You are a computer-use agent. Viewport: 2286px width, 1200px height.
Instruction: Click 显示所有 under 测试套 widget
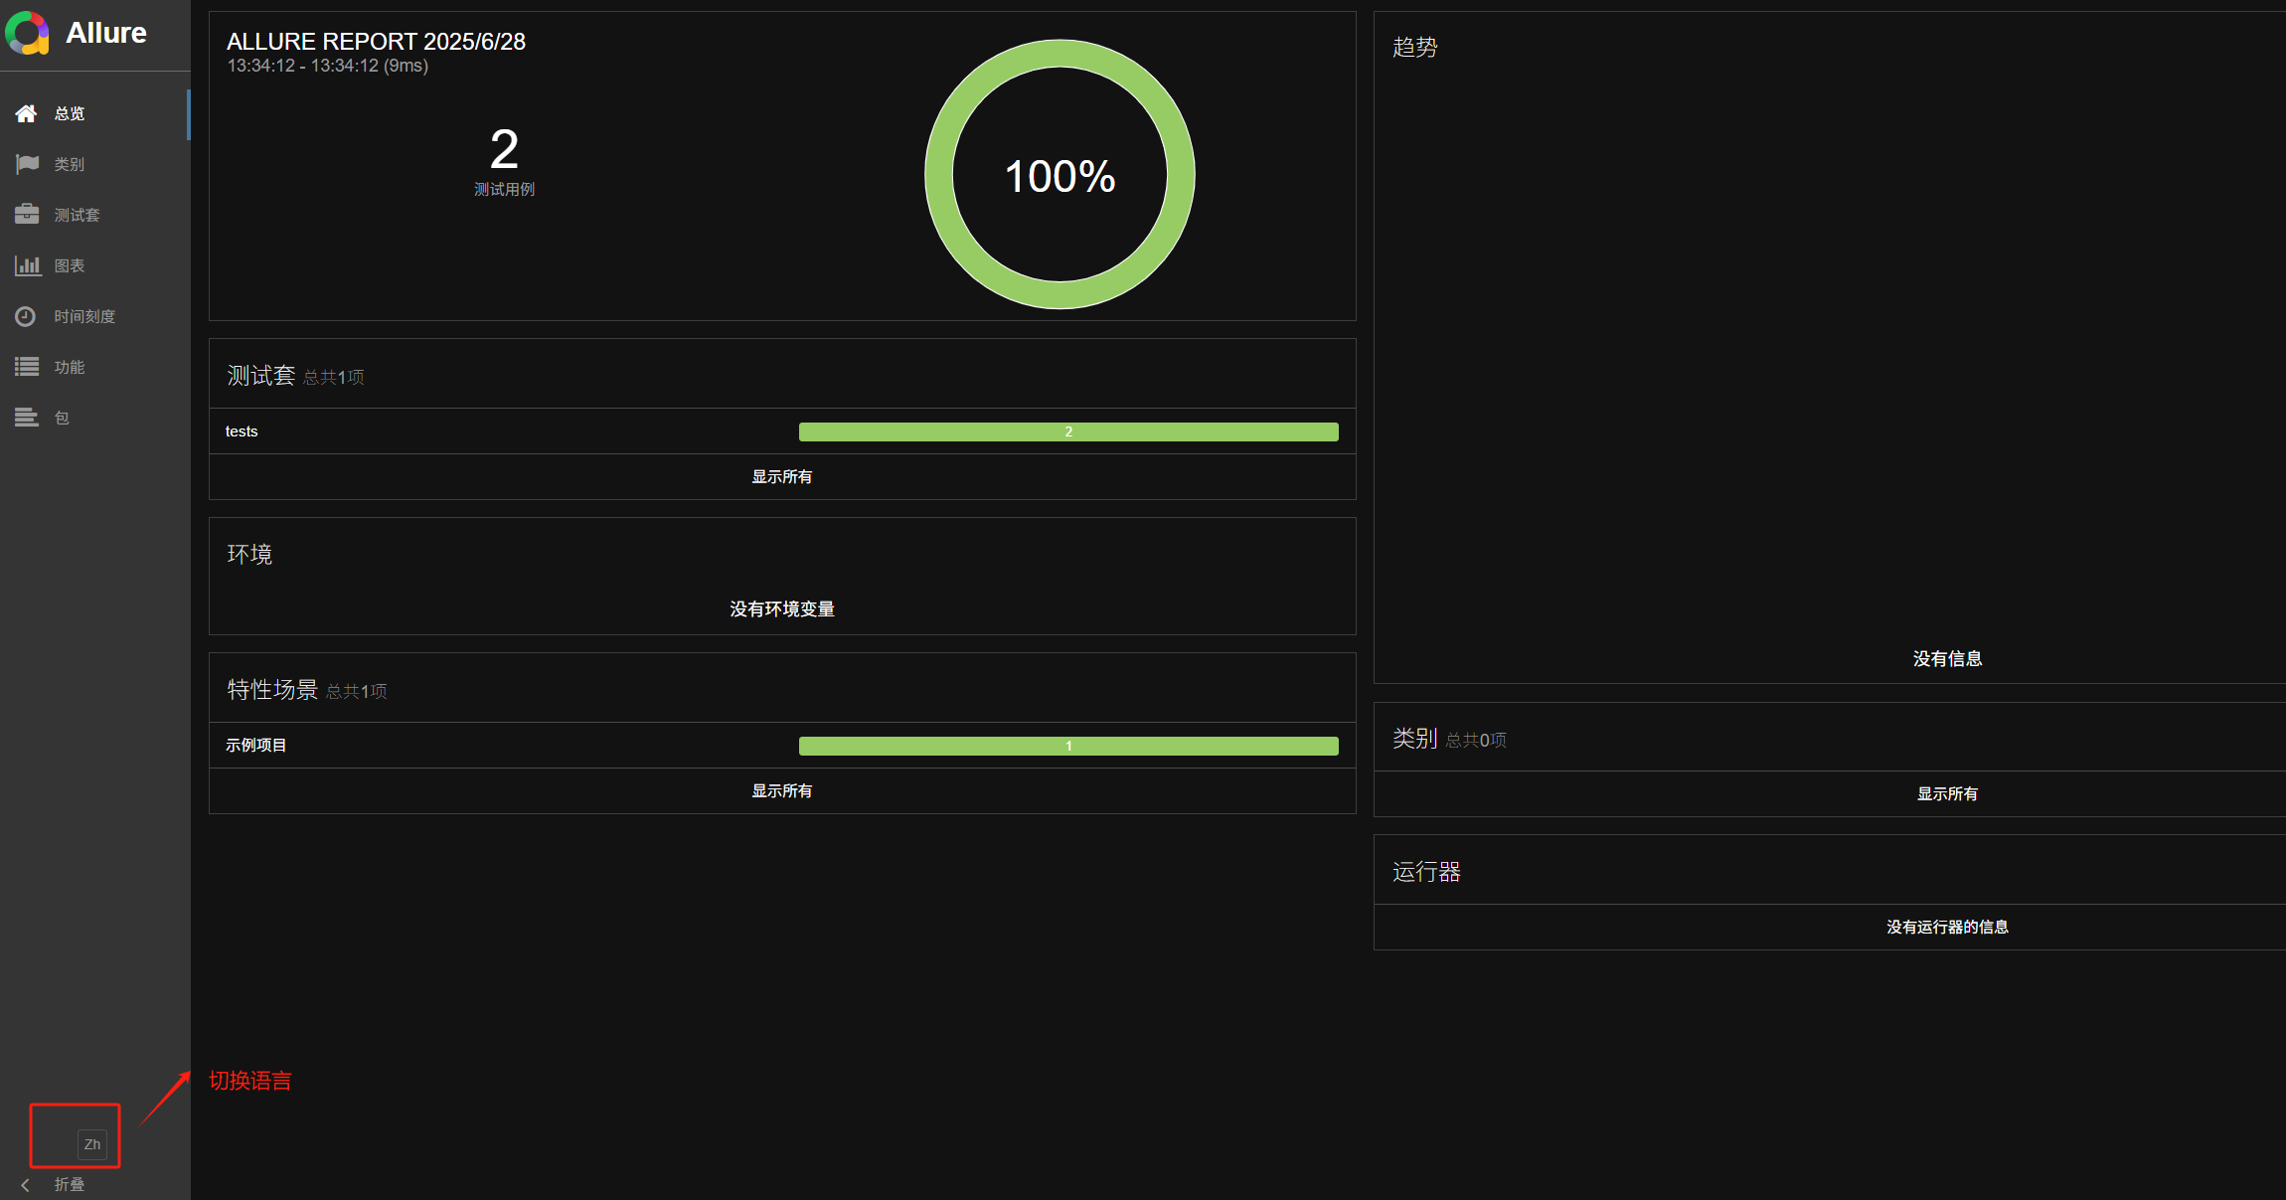(781, 477)
